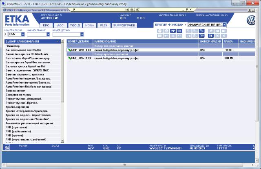This screenshot has width=261, height=169.
Task: Click the horizontal scrollbar left arrow at bottom
Action: (x=4, y=165)
